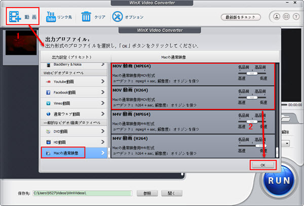Click the email envelope round icon
This screenshot has height=206, width=304.
click(x=286, y=17)
